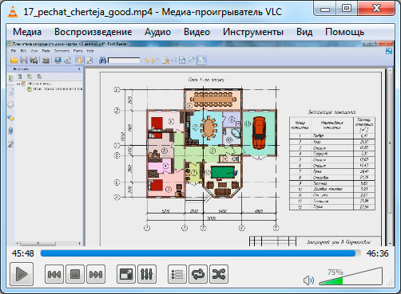Open the Медиа menu
This screenshot has width=401, height=294.
coord(27,32)
